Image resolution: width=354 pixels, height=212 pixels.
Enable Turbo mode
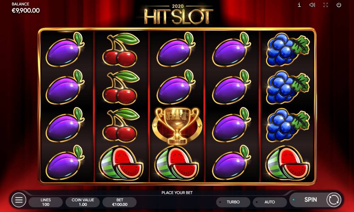click(233, 202)
